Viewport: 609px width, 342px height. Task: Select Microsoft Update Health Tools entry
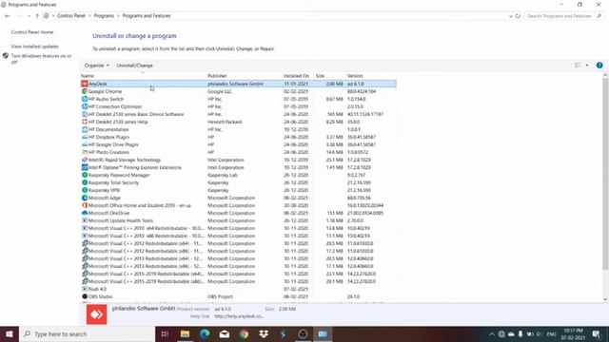[239, 220]
